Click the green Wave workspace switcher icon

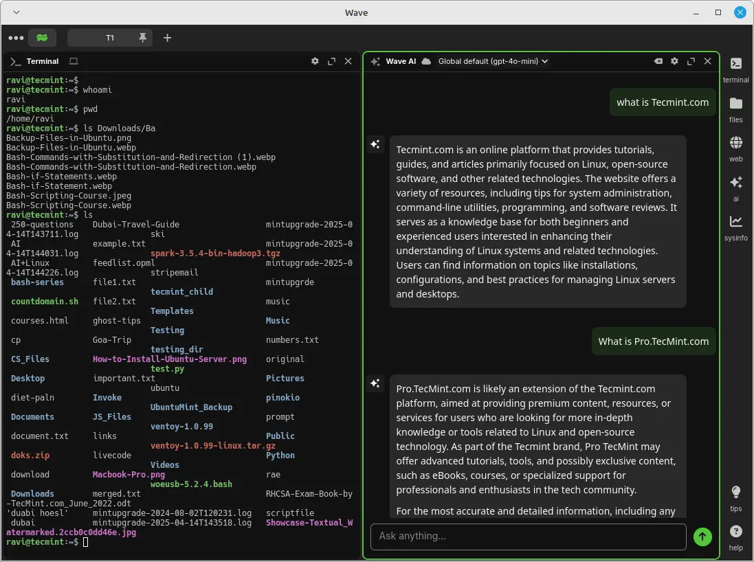tap(43, 38)
